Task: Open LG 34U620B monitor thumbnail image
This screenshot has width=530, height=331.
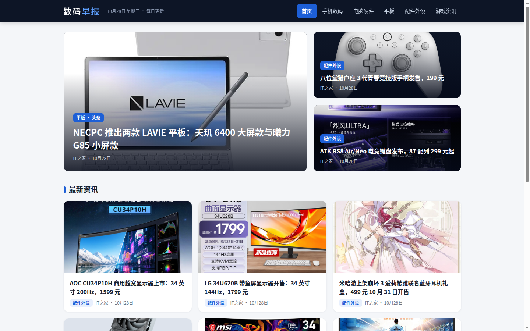Action: pyautogui.click(x=262, y=237)
